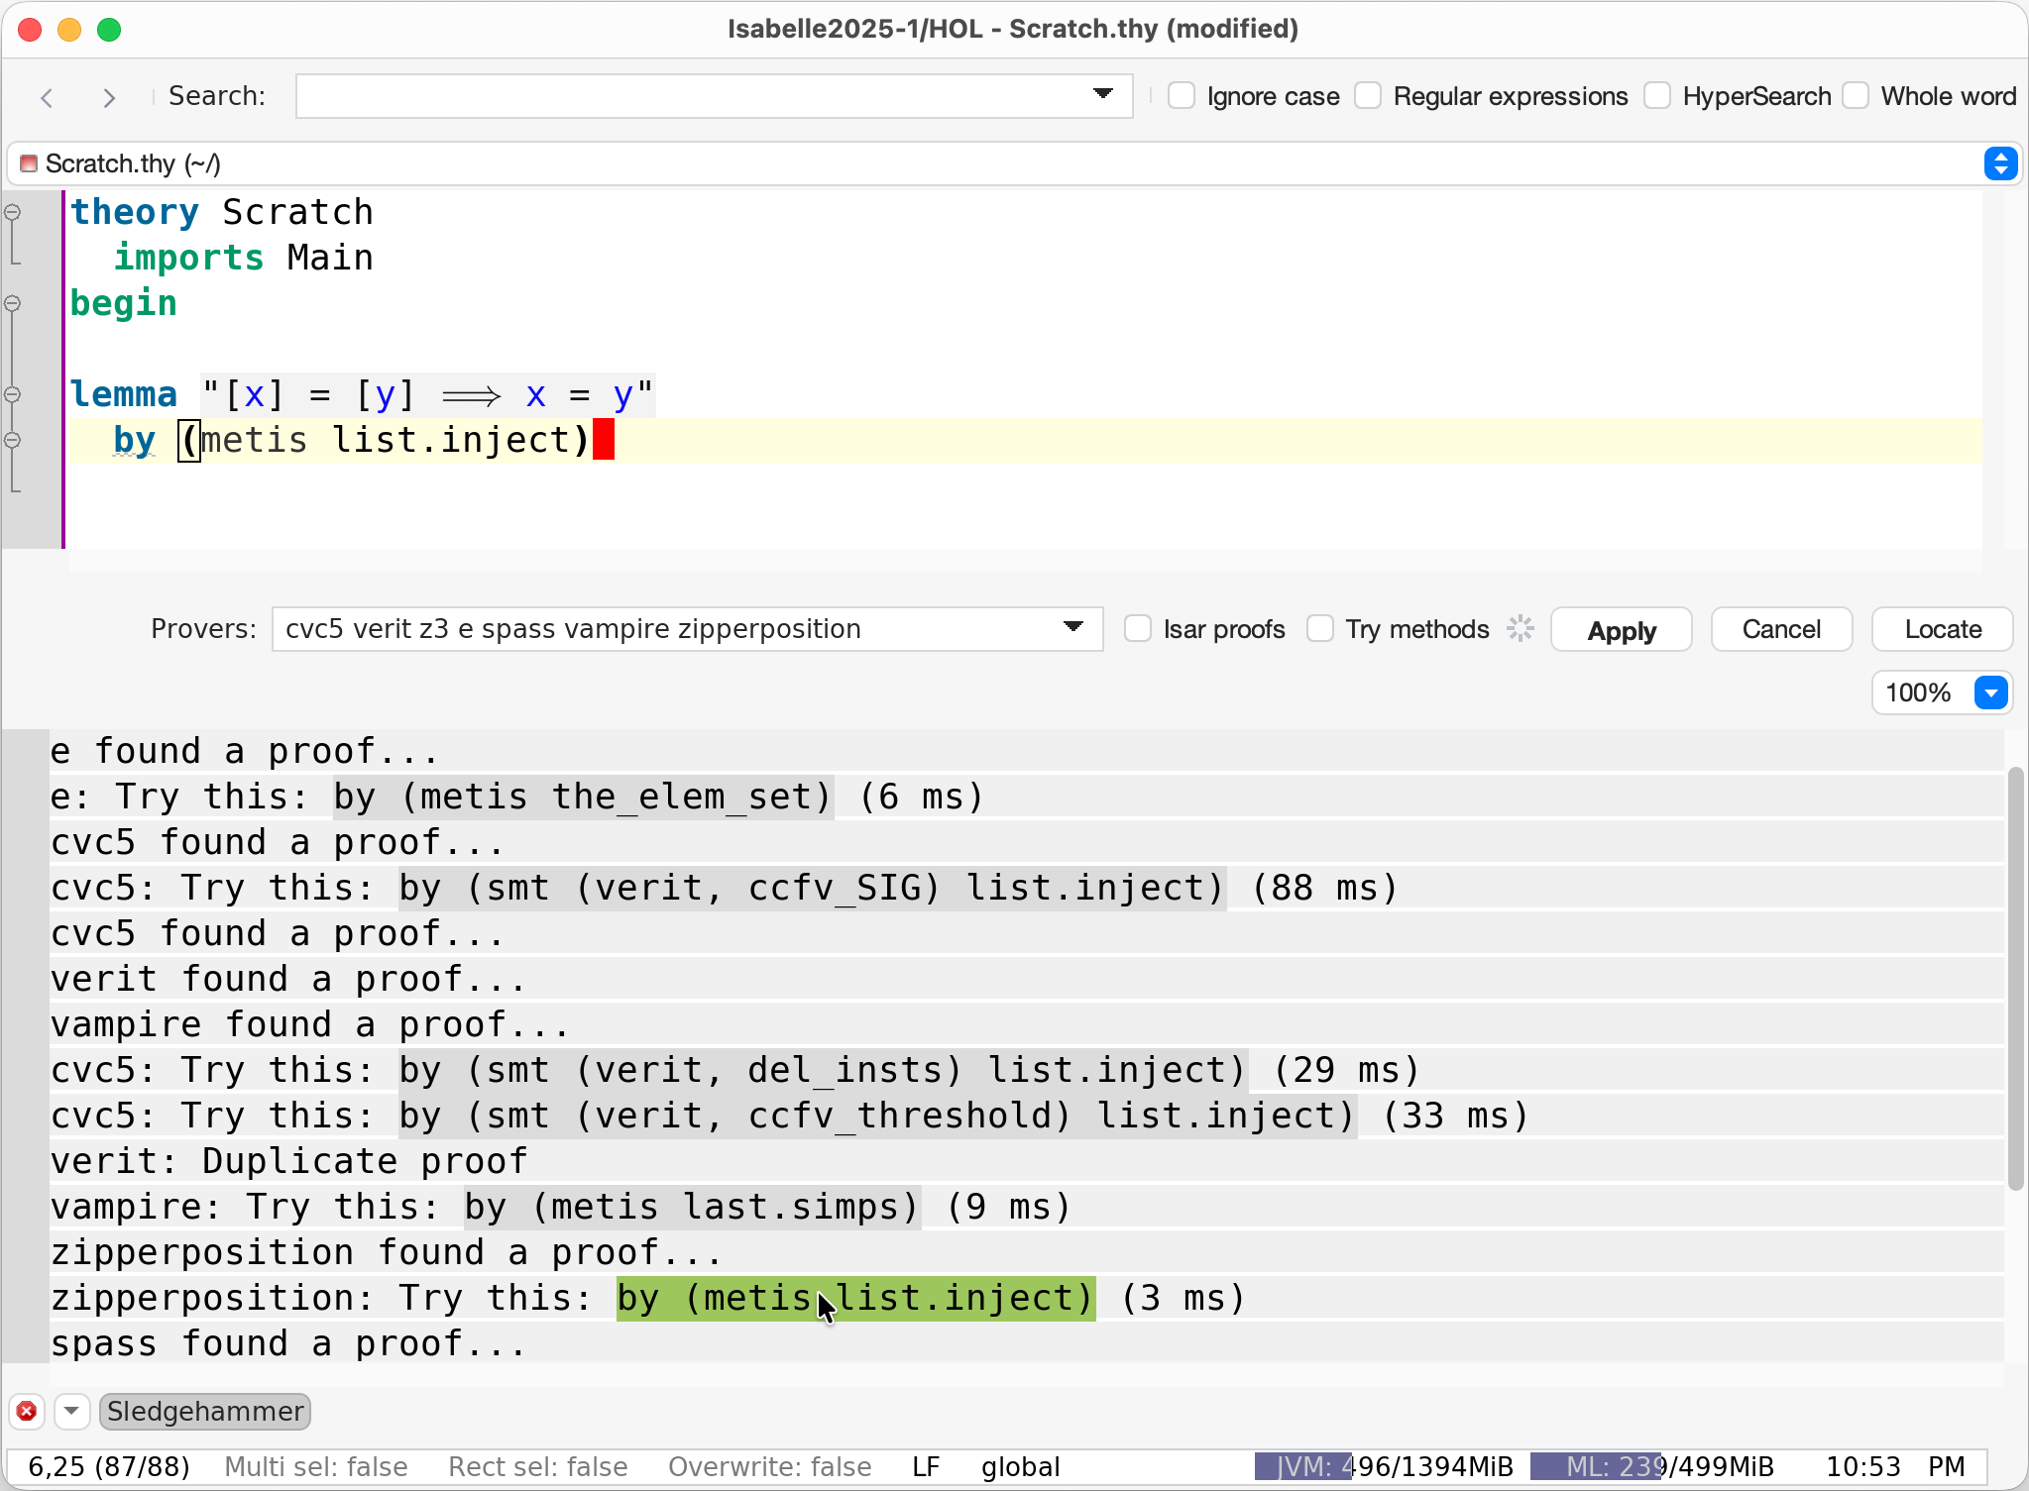
Task: Click the Apply button
Action: 1621,630
